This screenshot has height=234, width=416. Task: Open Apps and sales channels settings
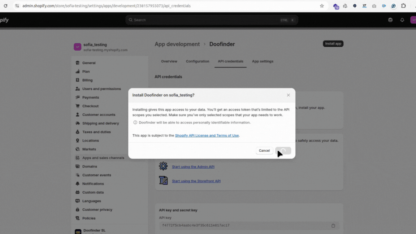[x=103, y=157]
